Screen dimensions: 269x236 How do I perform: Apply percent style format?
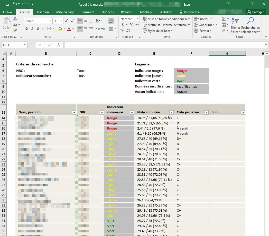(x=131, y=25)
